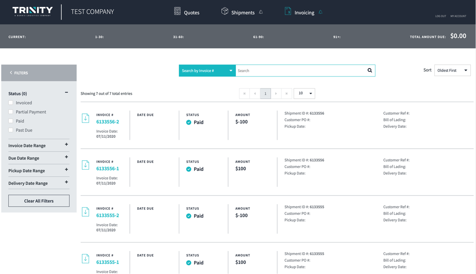Go to the next page arrow
Screen dimensions: 476x274
coord(276,94)
